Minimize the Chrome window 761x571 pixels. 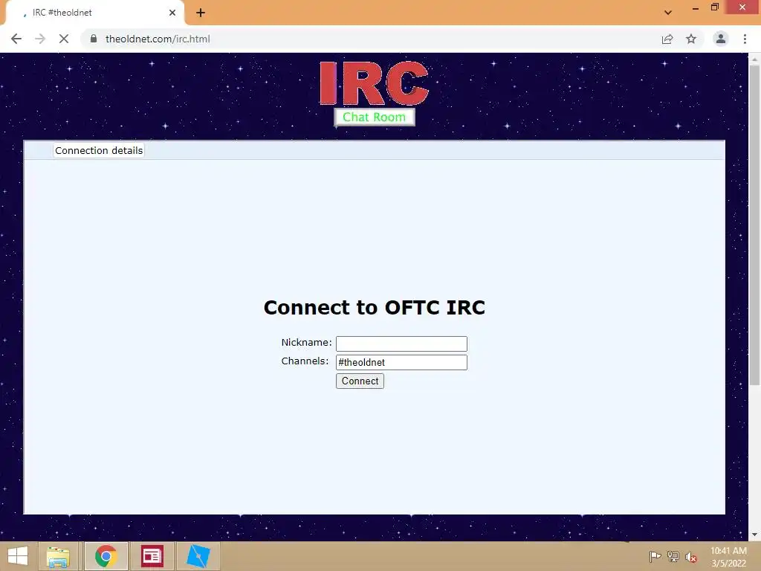(x=695, y=7)
